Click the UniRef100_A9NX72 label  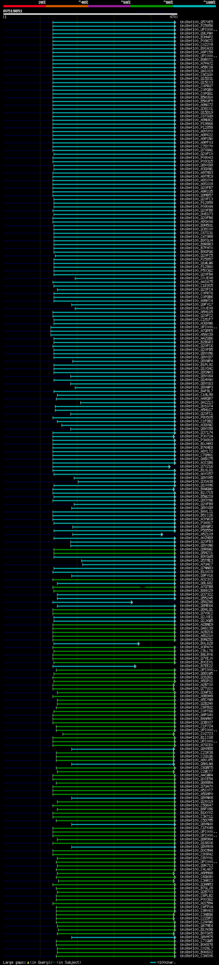tap(196, 105)
